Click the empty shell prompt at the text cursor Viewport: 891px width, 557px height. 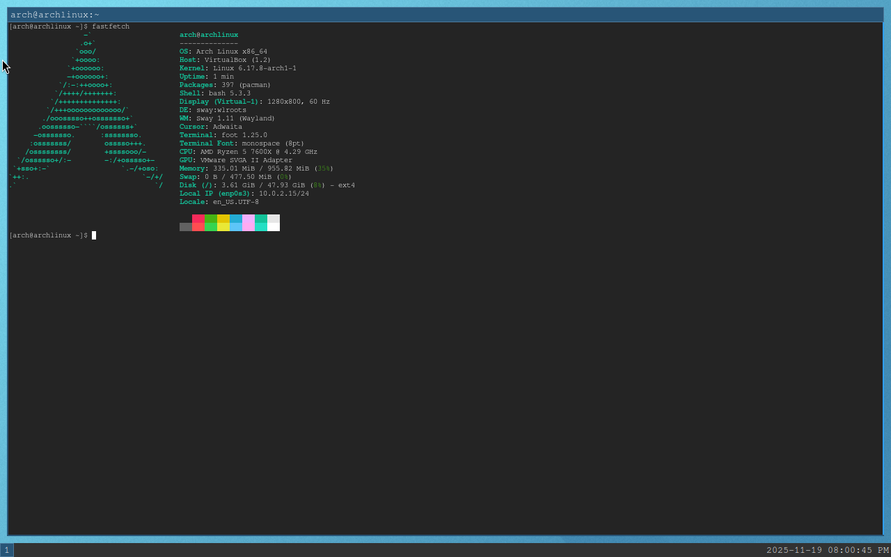tap(94, 235)
